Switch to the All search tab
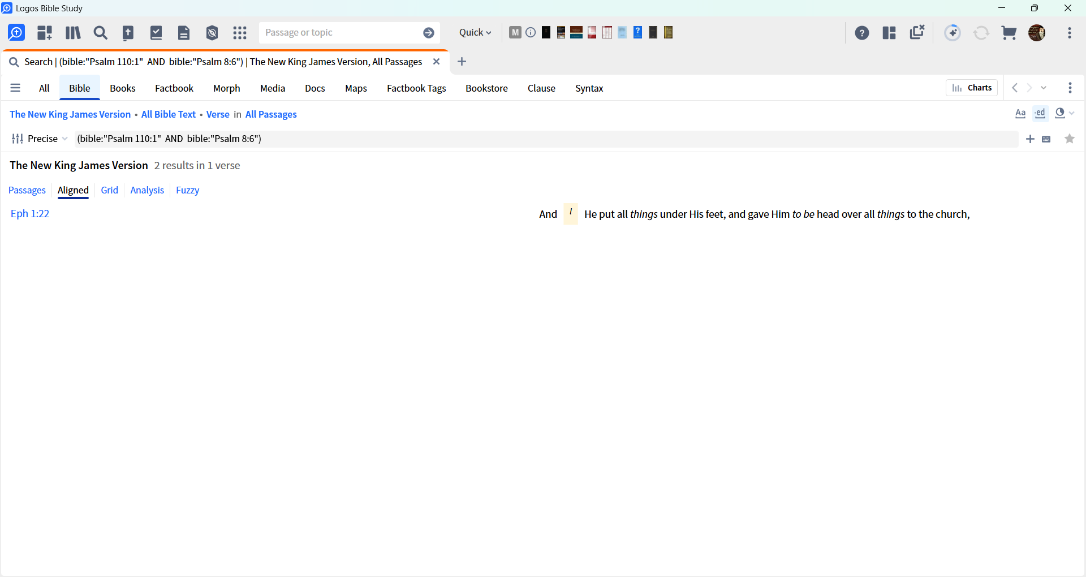The image size is (1086, 577). point(44,88)
